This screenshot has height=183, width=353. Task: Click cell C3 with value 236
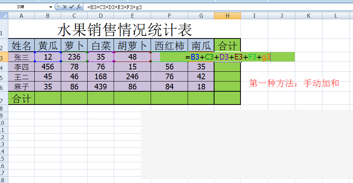click(74, 57)
